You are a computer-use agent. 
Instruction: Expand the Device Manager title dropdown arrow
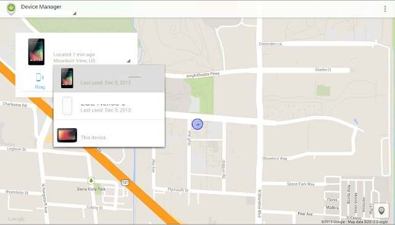tap(74, 14)
